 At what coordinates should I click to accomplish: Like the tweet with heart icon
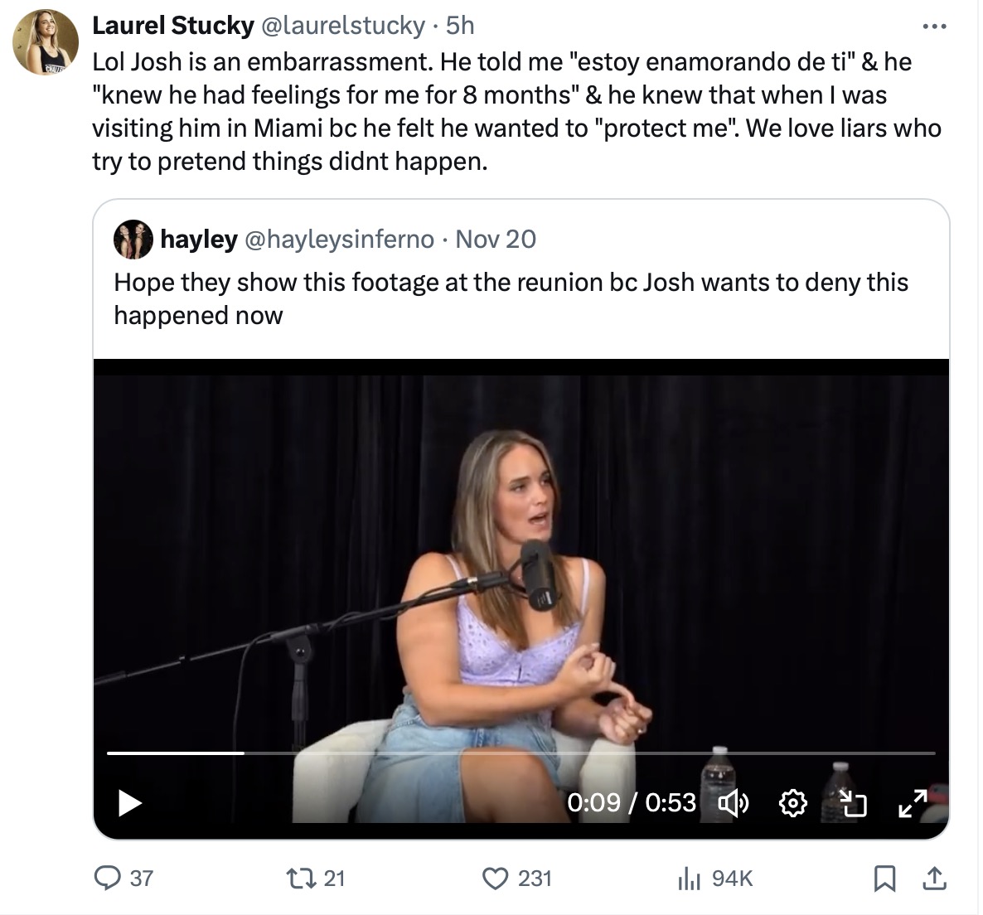click(x=495, y=878)
